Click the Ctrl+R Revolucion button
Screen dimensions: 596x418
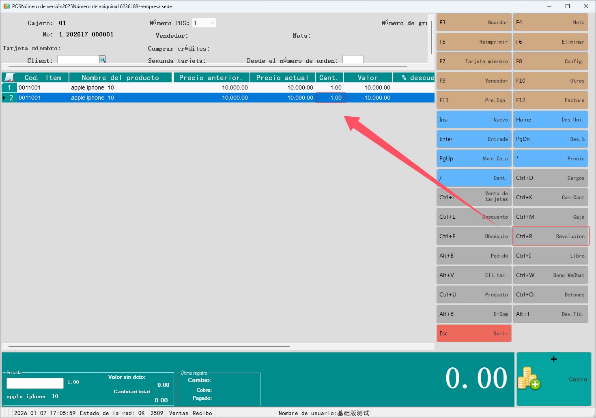click(x=550, y=236)
